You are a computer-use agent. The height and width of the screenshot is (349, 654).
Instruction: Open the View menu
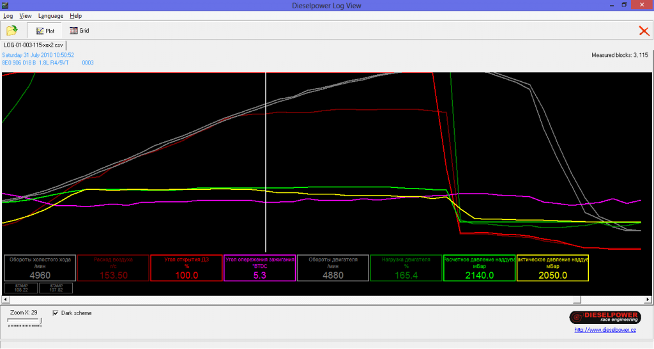coord(26,15)
